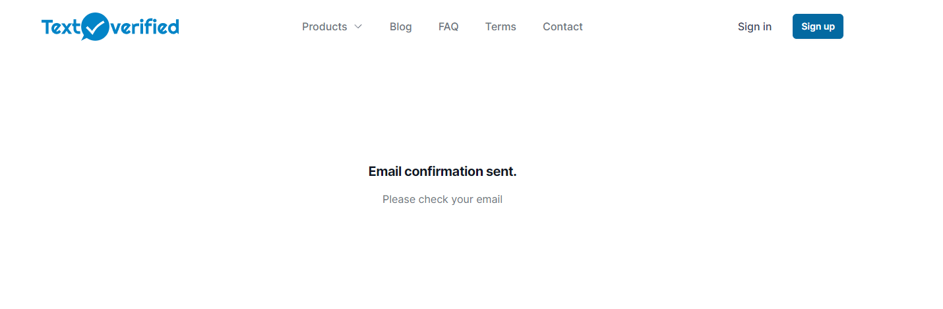The width and height of the screenshot is (943, 309).
Task: Open the Products menu label
Action: 324,27
